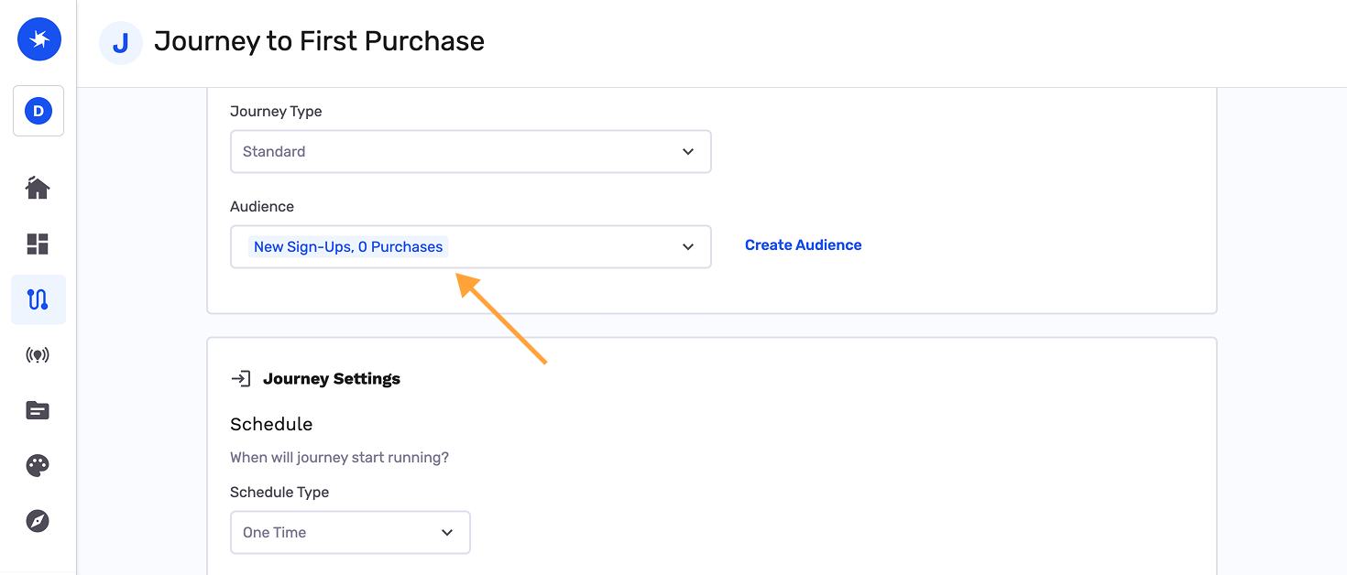Screen dimensions: 1347x575
Task: Click the Create Audience link
Action: coord(803,245)
